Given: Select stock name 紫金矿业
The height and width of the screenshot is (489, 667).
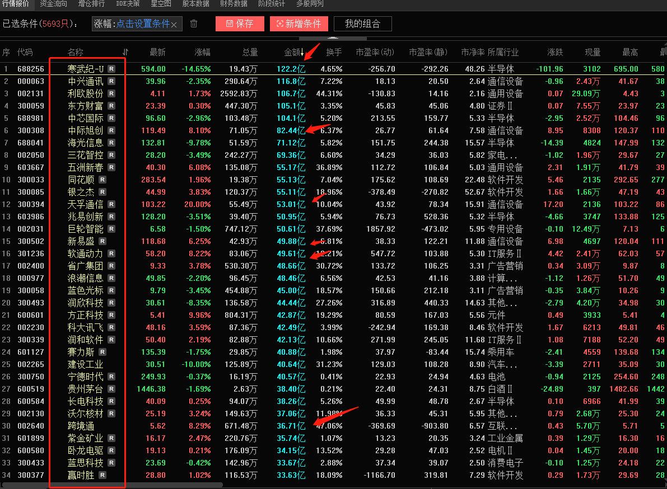Looking at the screenshot, I should coord(85,439).
